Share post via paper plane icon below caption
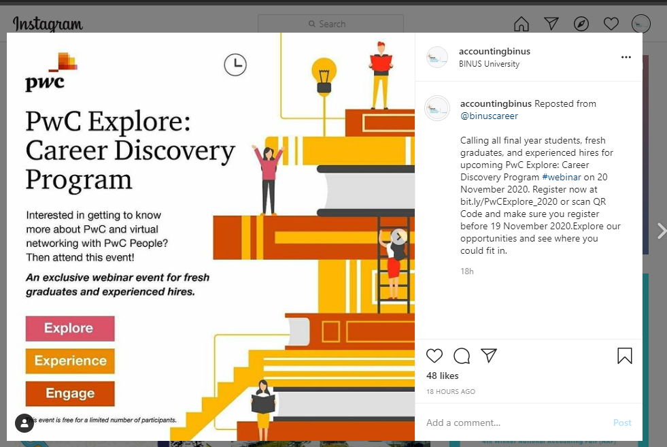This screenshot has width=667, height=447. 489,355
